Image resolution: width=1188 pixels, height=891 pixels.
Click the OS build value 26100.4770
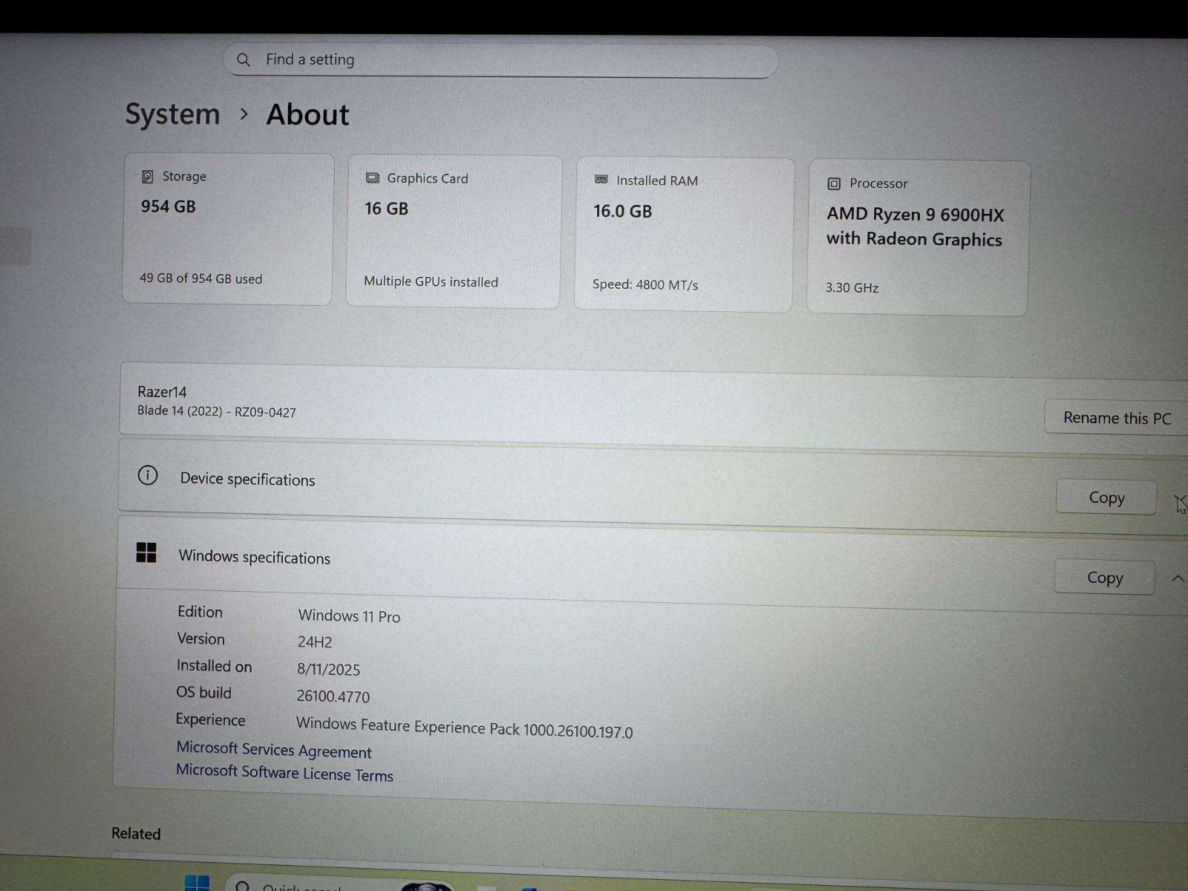tap(333, 696)
